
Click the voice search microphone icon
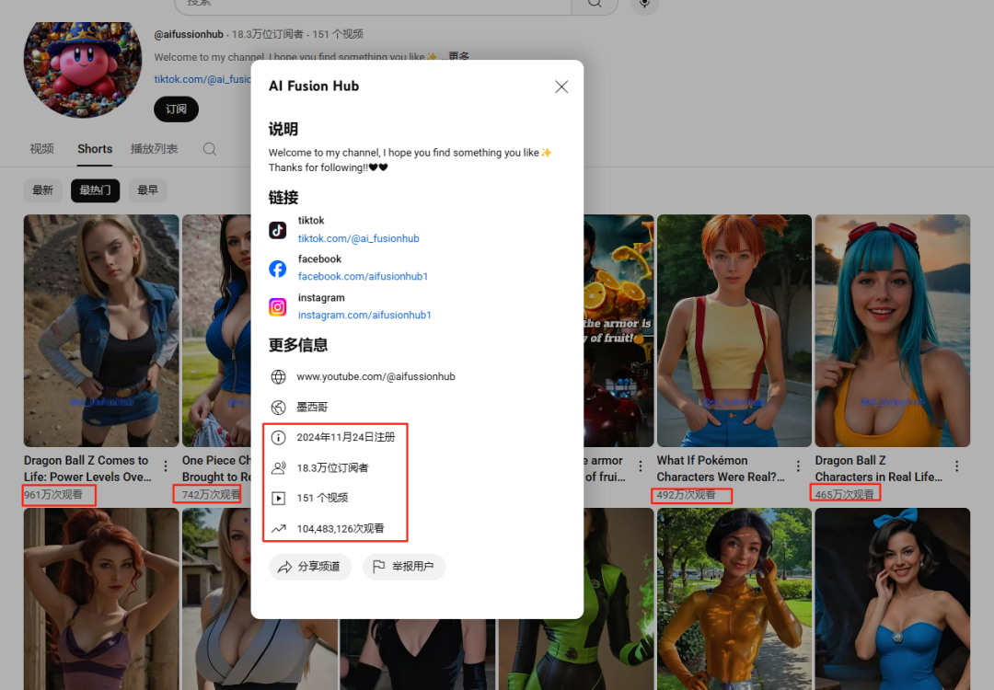[x=644, y=4]
